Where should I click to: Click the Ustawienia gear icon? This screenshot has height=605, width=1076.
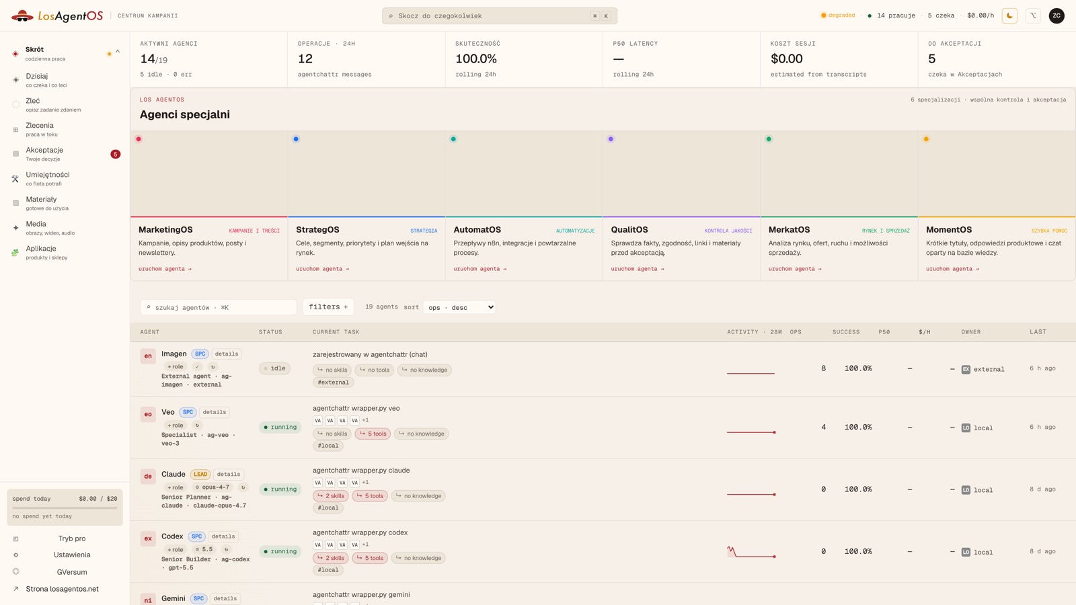pos(15,555)
